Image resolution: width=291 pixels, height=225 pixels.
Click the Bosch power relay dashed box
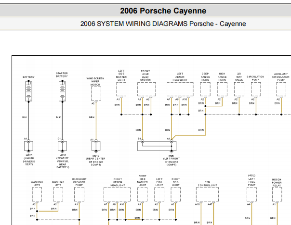pyautogui.click(x=277, y=194)
